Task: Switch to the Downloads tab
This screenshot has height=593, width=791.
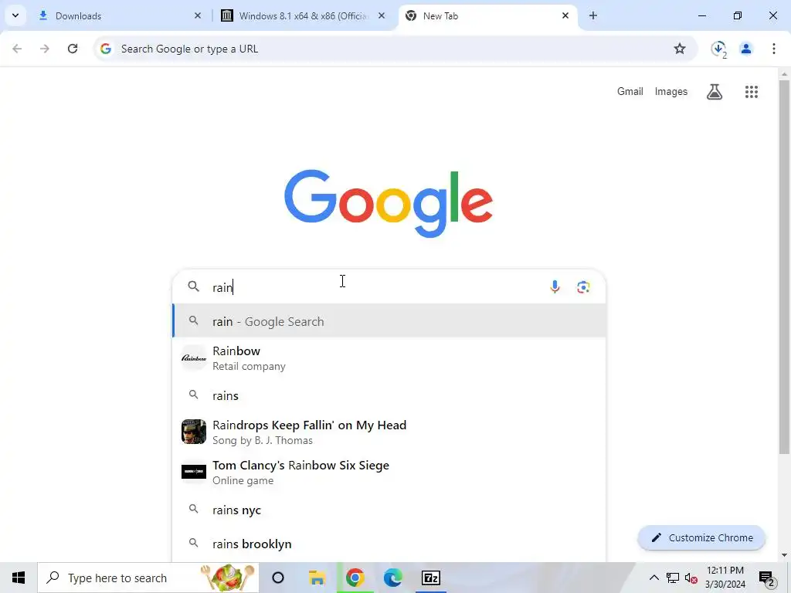Action: pos(118,15)
